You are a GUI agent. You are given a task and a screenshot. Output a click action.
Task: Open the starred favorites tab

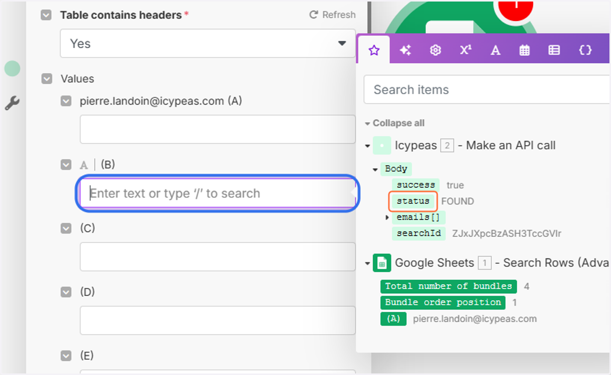pos(374,50)
